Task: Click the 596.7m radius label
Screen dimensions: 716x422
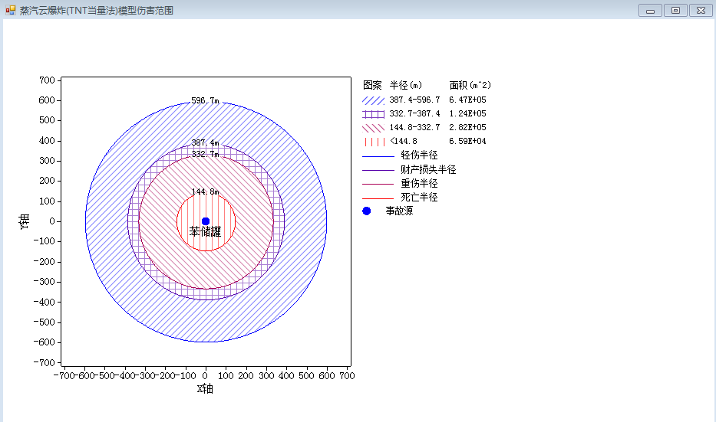Action: (x=205, y=100)
